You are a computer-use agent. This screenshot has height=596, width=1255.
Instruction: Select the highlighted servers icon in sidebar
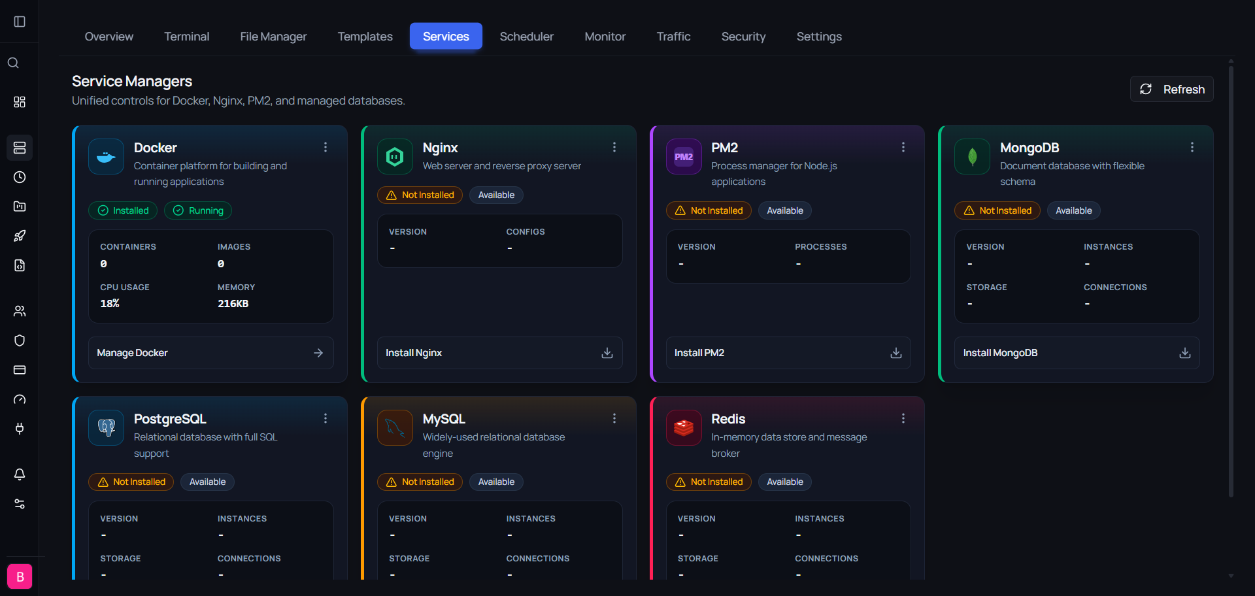click(20, 148)
